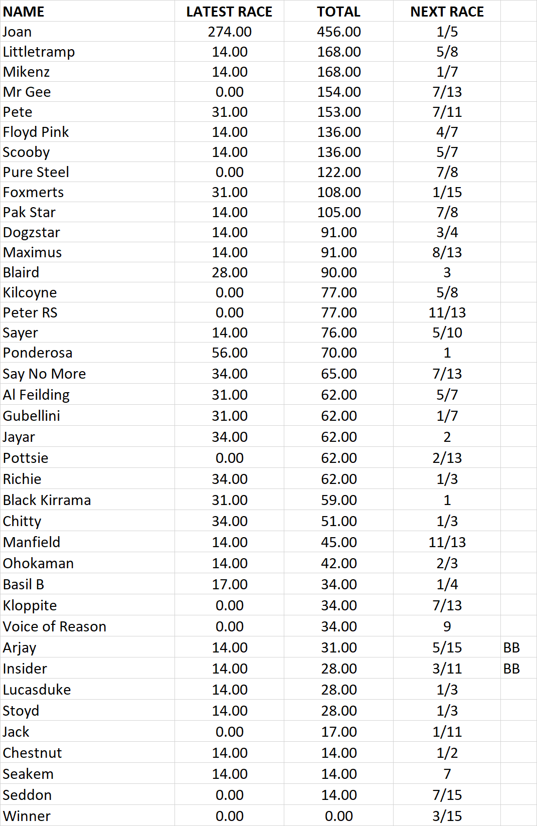Select the TOTAL column header
The width and height of the screenshot is (537, 826).
pos(338,11)
